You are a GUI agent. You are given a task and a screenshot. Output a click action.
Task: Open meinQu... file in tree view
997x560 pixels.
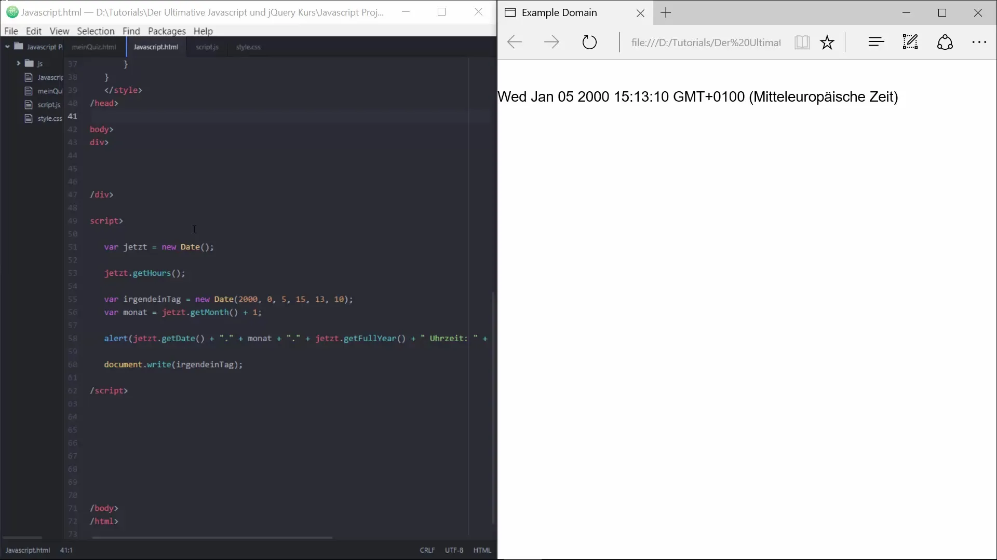coord(50,91)
